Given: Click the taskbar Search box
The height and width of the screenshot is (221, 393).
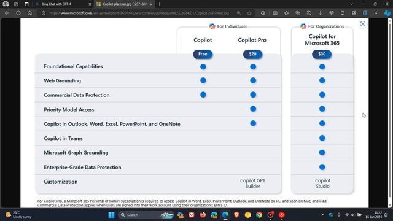Looking at the screenshot, I should point(146,215).
